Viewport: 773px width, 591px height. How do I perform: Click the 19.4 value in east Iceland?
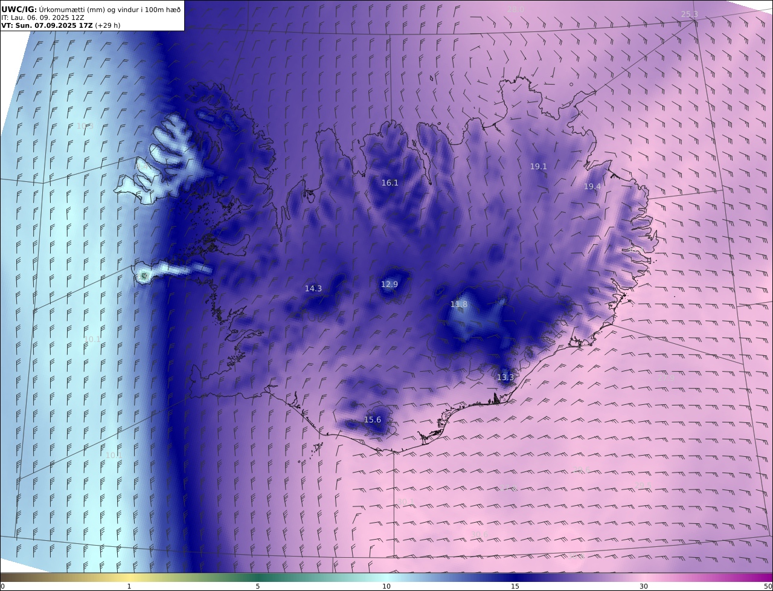pos(592,187)
